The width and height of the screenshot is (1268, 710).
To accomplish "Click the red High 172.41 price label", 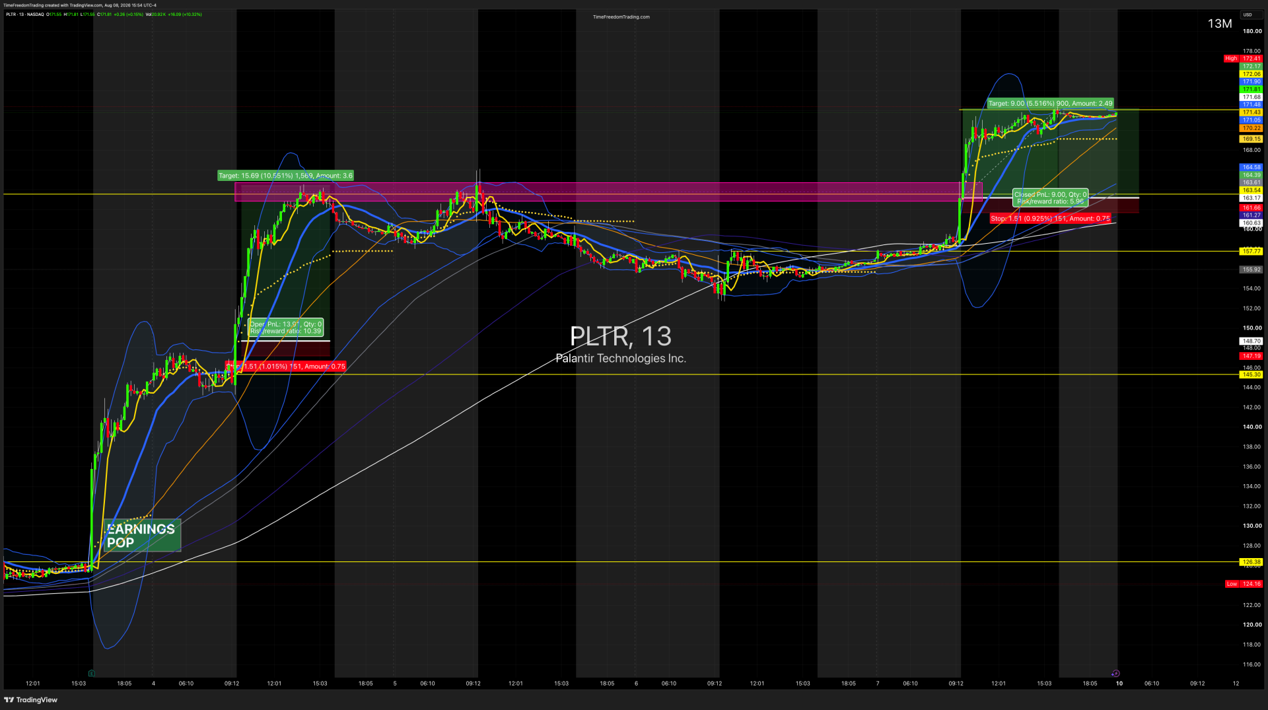I will tap(1243, 59).
